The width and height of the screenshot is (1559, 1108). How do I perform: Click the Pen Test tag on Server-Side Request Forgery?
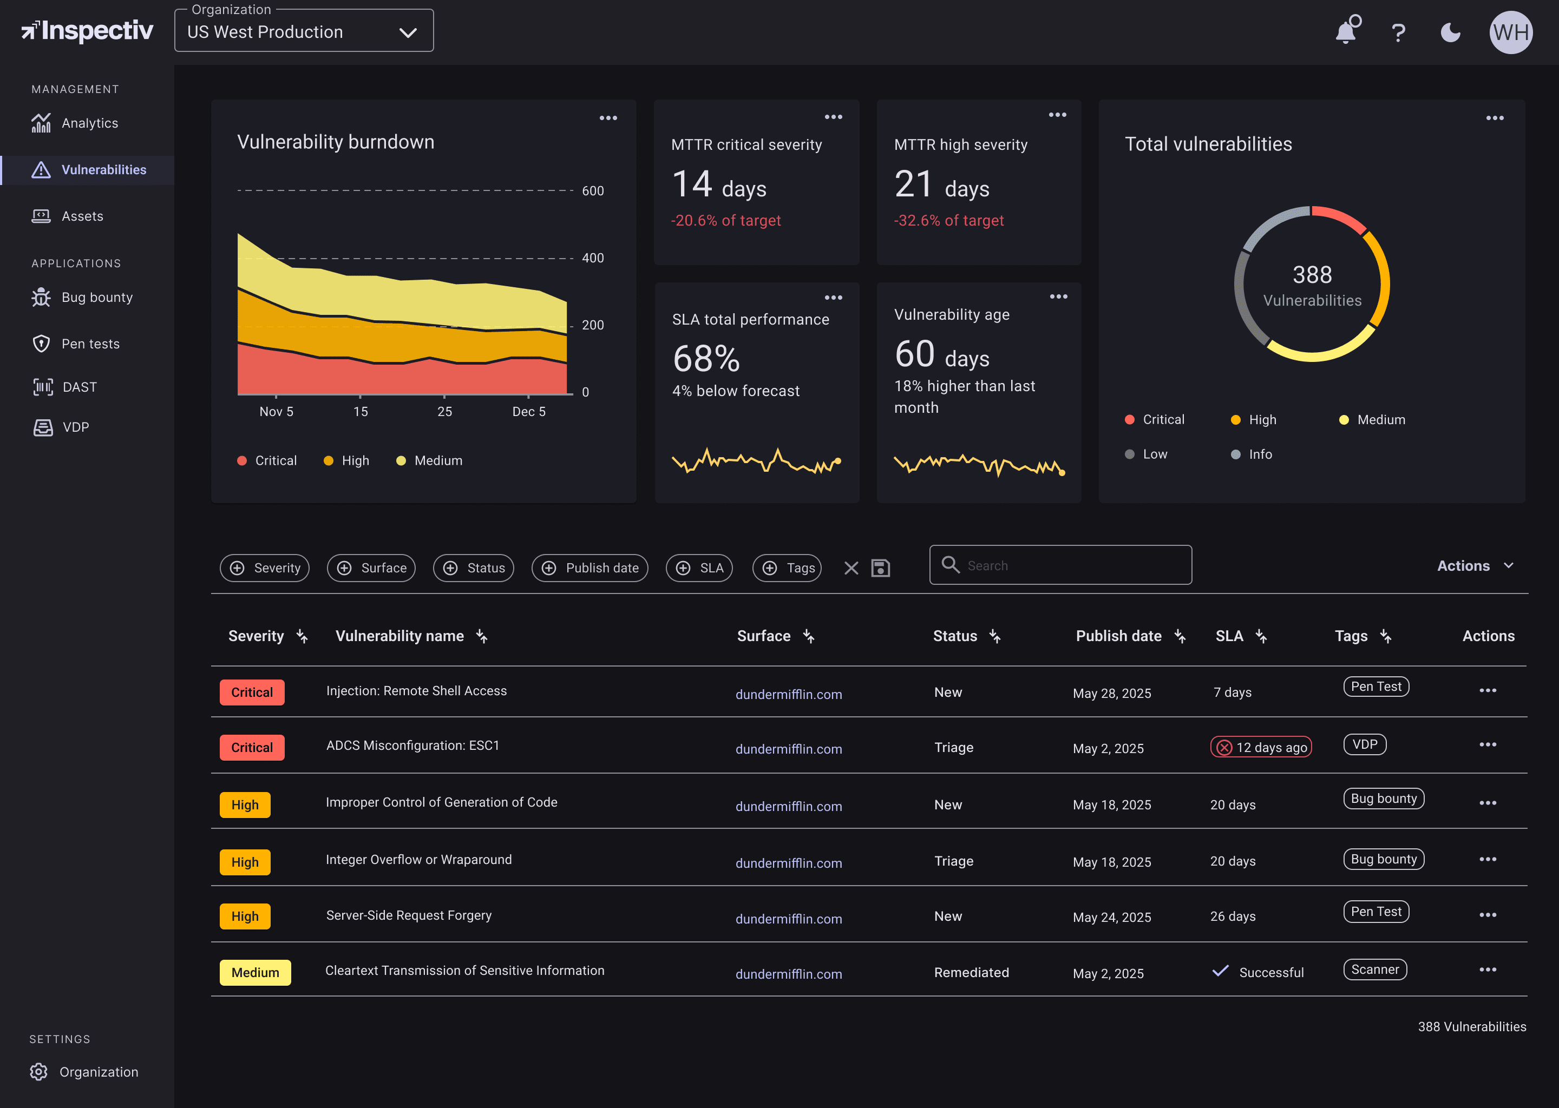tap(1376, 912)
